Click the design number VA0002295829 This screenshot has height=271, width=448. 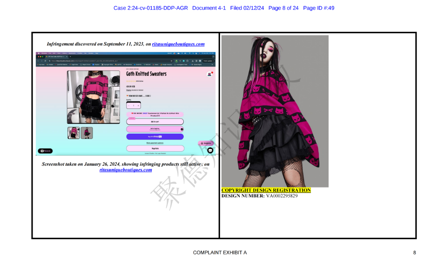(282, 196)
